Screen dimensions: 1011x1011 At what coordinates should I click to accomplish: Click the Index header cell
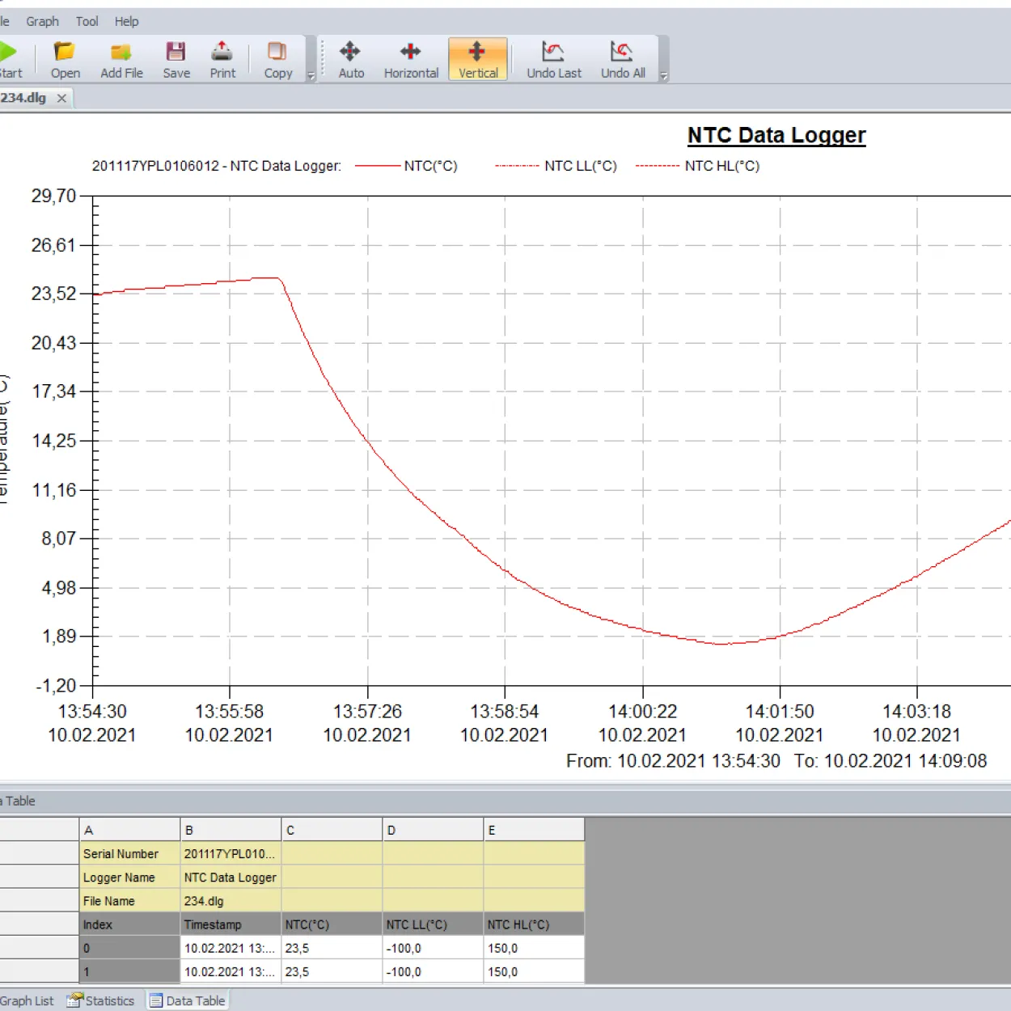pyautogui.click(x=129, y=924)
